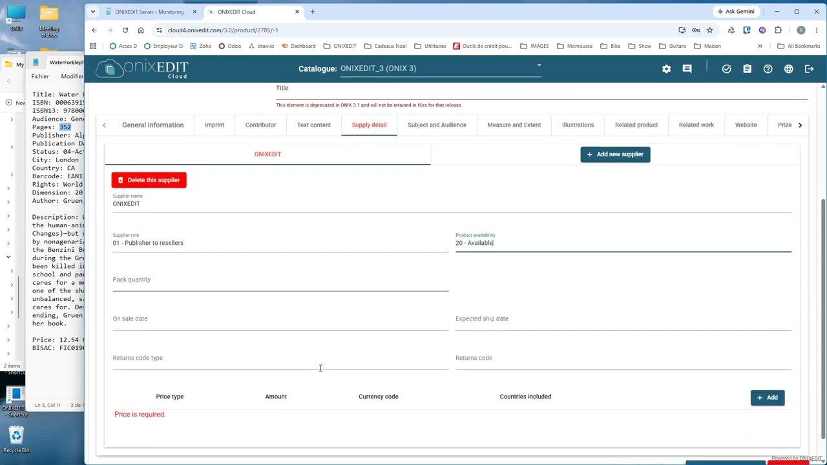Open Modifier menu in Notepad
Screen dimensions: 827x465
pyautogui.click(x=72, y=76)
